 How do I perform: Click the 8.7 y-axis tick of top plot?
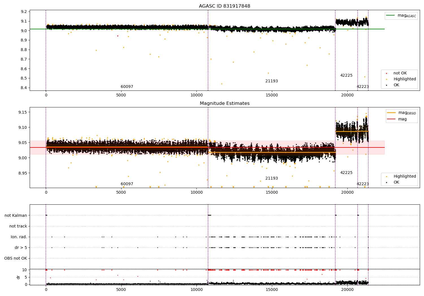click(24, 59)
